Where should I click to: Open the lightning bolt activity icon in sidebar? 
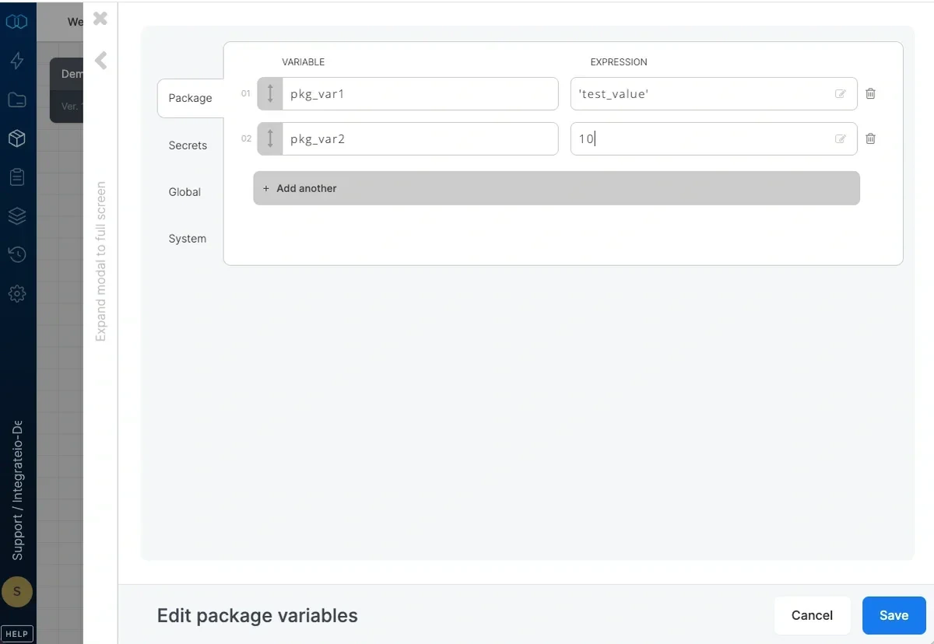pos(17,60)
